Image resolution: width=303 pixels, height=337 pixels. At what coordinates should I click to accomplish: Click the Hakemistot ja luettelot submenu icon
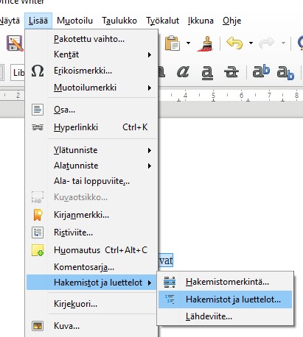[x=170, y=299]
